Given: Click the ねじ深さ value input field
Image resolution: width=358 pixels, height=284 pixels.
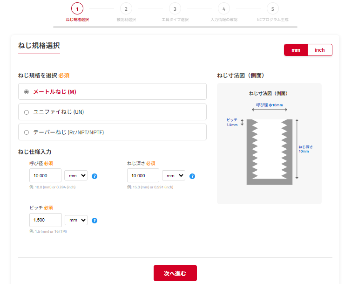Looking at the screenshot, I should [143, 176].
